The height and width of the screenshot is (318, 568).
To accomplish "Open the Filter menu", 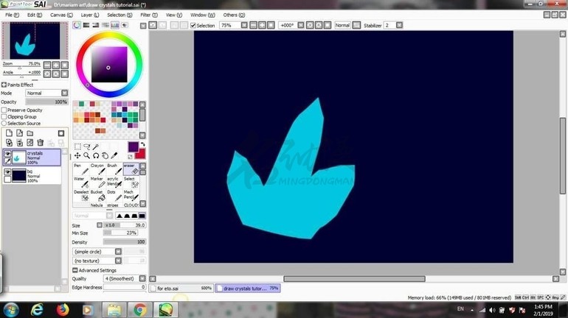I will pyautogui.click(x=148, y=15).
